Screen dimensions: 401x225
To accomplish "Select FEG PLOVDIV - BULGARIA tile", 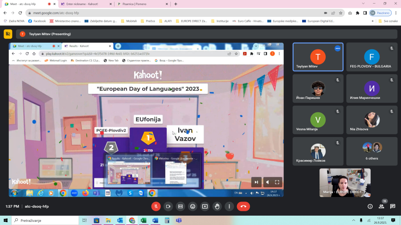I will pos(372,57).
